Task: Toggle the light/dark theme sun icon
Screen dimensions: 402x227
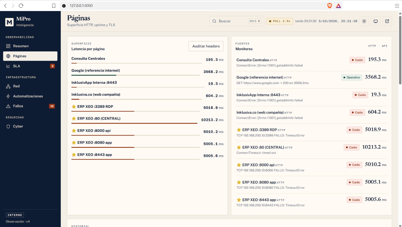Action: pos(364,21)
